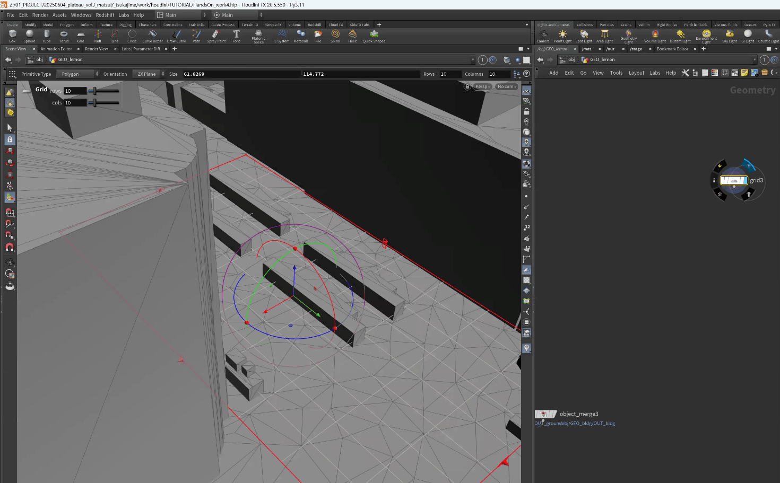Open the Font shelf tool
The width and height of the screenshot is (780, 483).
point(236,36)
